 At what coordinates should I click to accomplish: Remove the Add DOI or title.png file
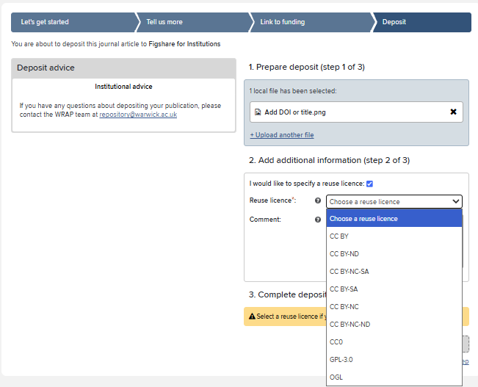point(453,112)
